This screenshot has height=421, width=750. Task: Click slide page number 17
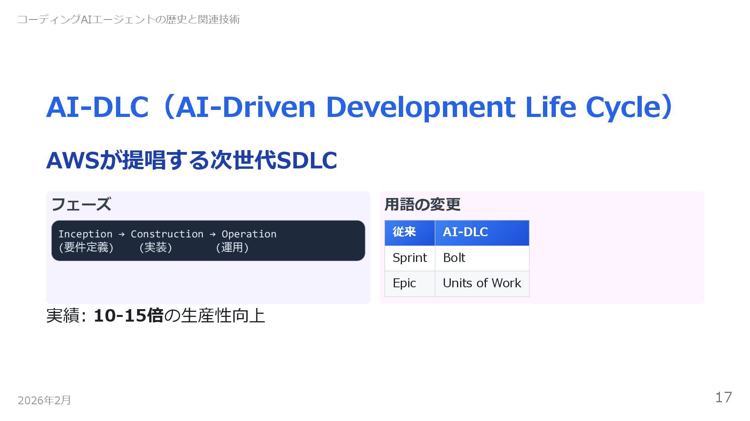[x=723, y=397]
